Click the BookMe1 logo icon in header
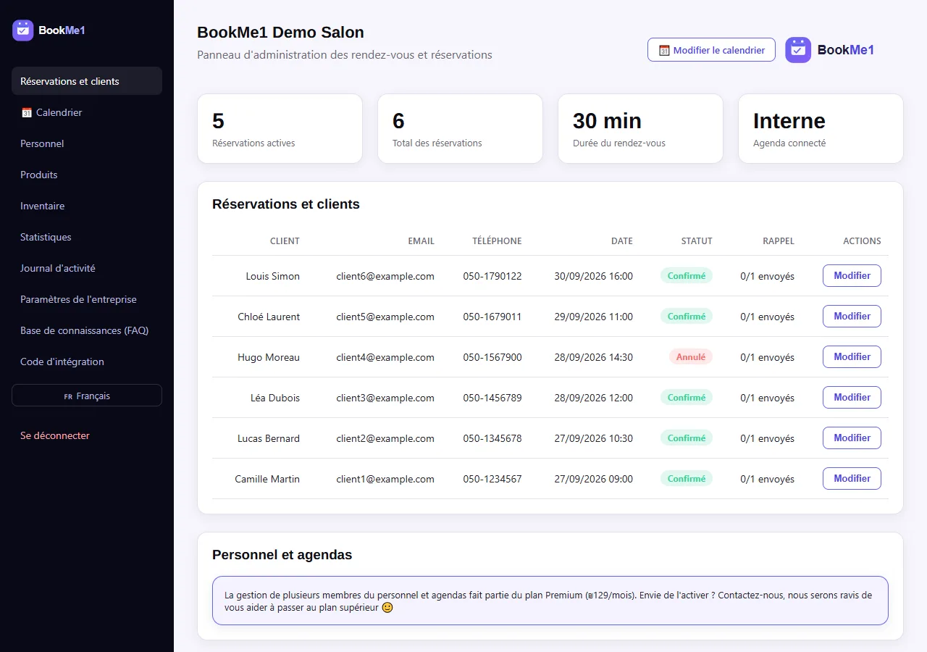This screenshot has width=927, height=652. click(x=798, y=50)
